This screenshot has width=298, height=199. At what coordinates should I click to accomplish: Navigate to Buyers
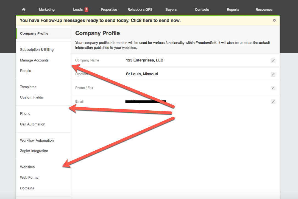[171, 10]
